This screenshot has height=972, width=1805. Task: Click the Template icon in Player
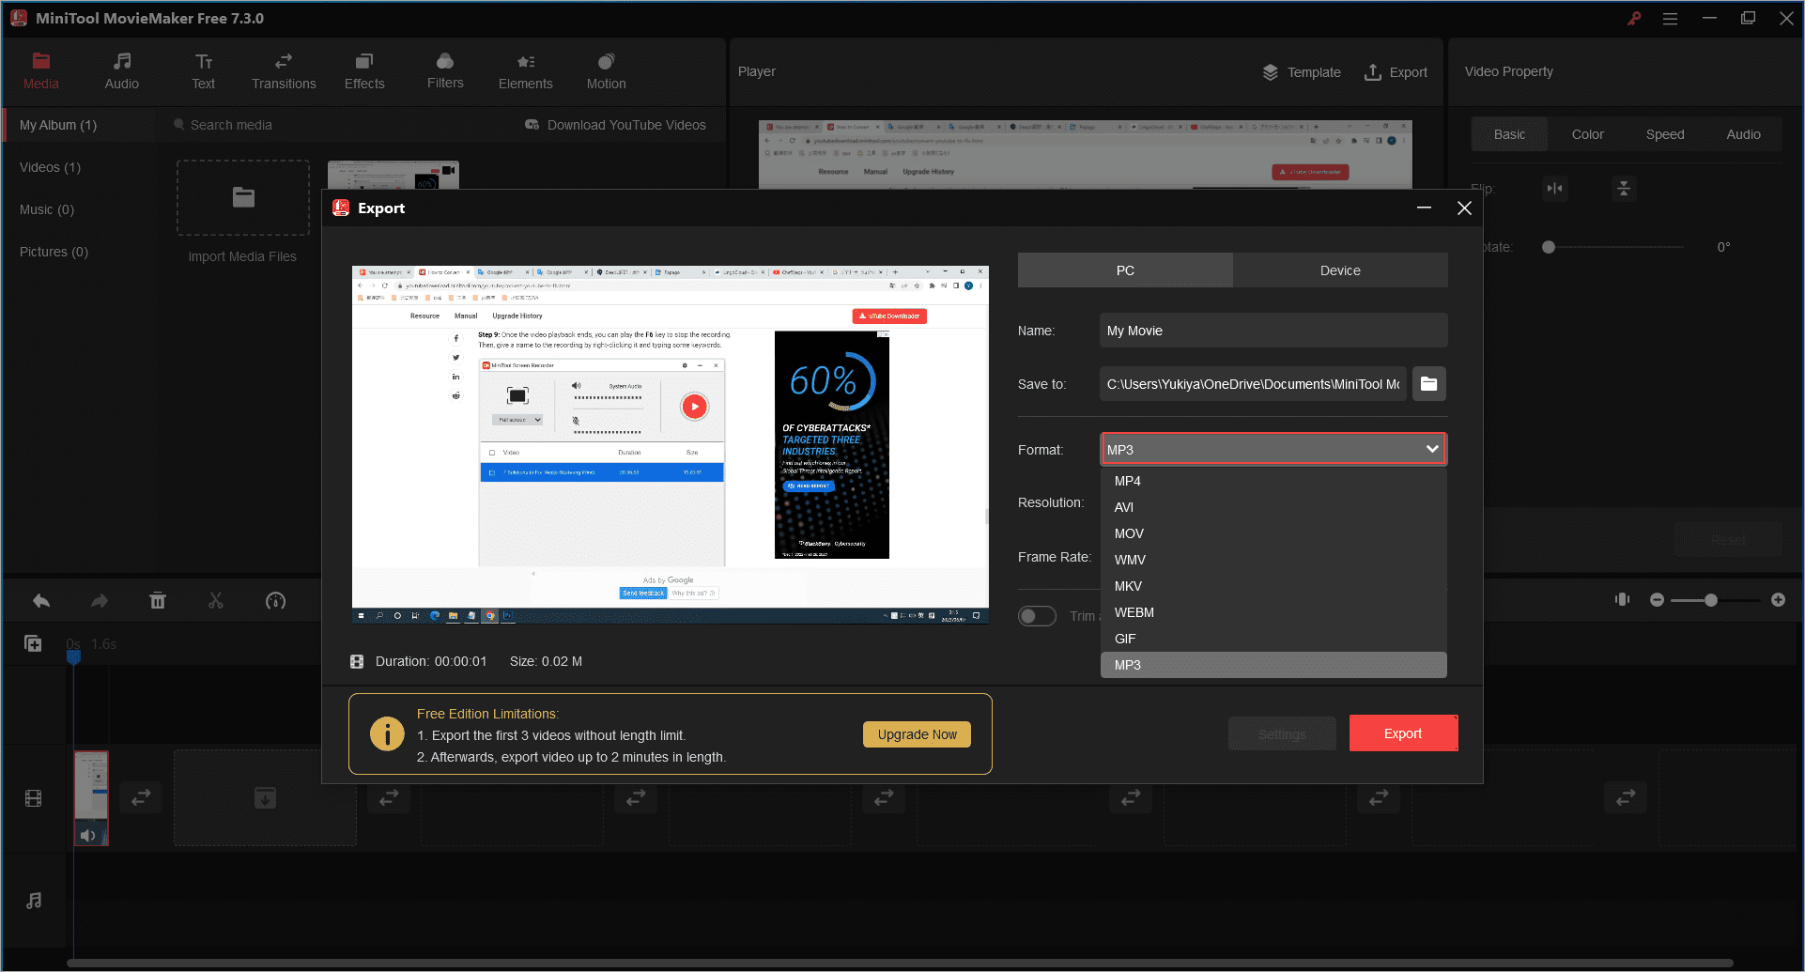(x=1302, y=72)
